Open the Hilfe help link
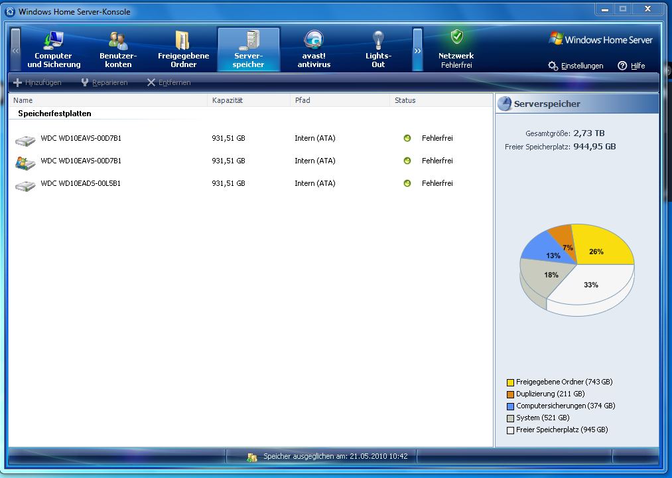This screenshot has height=478, width=672. [x=632, y=66]
